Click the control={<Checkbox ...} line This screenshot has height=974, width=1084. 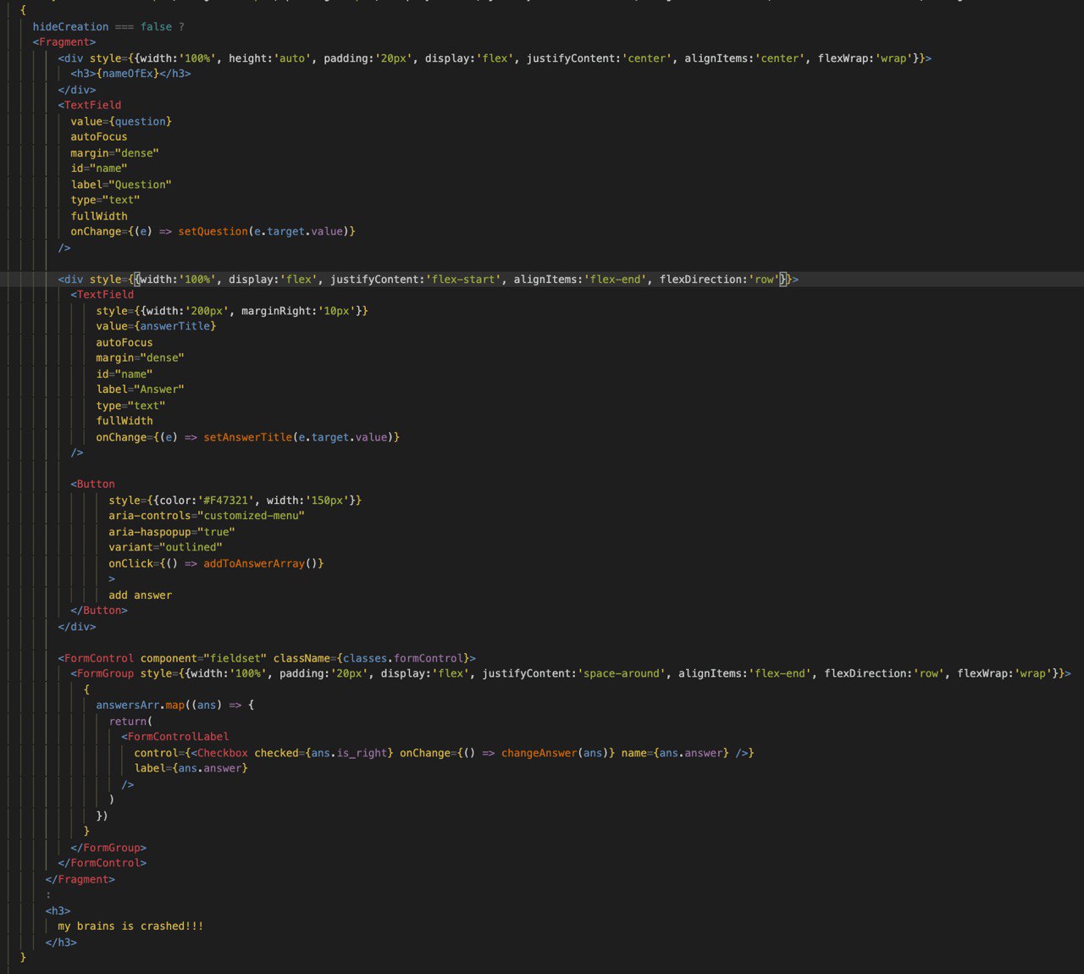click(444, 753)
